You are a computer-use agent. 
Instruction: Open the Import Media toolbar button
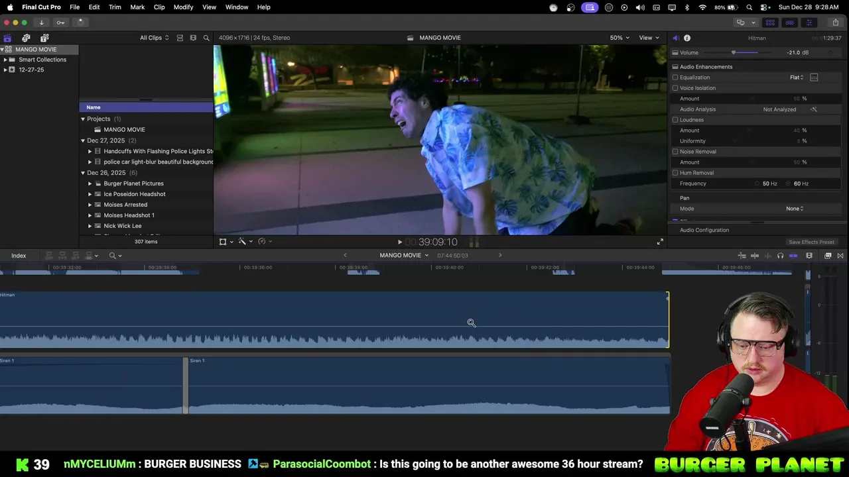pos(41,23)
